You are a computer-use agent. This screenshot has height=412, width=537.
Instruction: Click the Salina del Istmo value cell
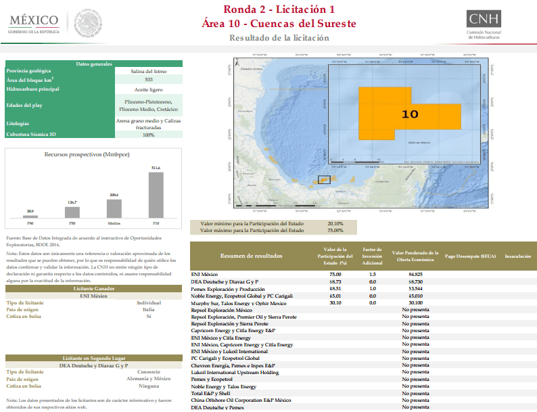coord(149,71)
